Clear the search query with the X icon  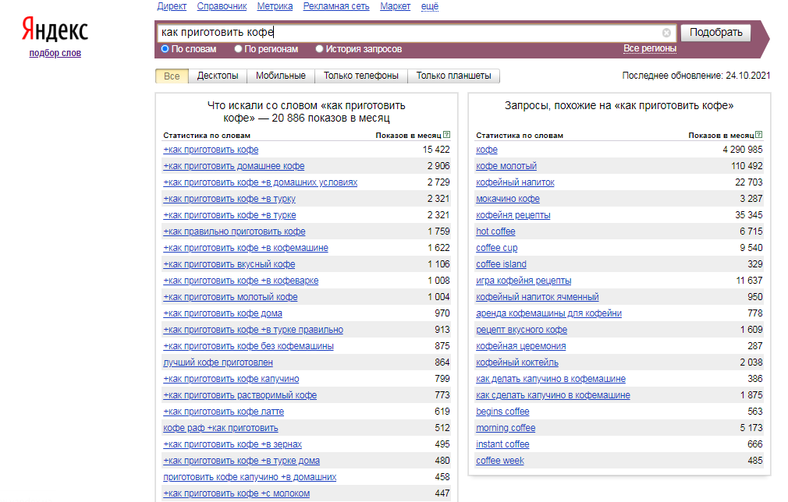[x=666, y=33]
